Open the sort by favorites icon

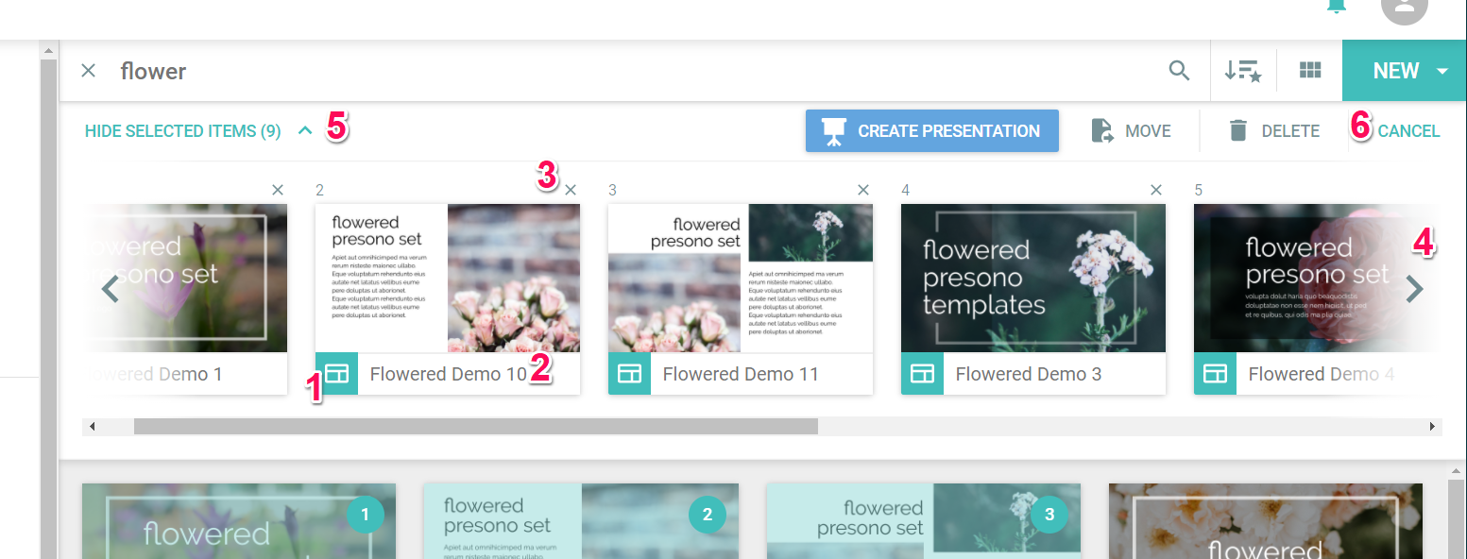point(1242,71)
